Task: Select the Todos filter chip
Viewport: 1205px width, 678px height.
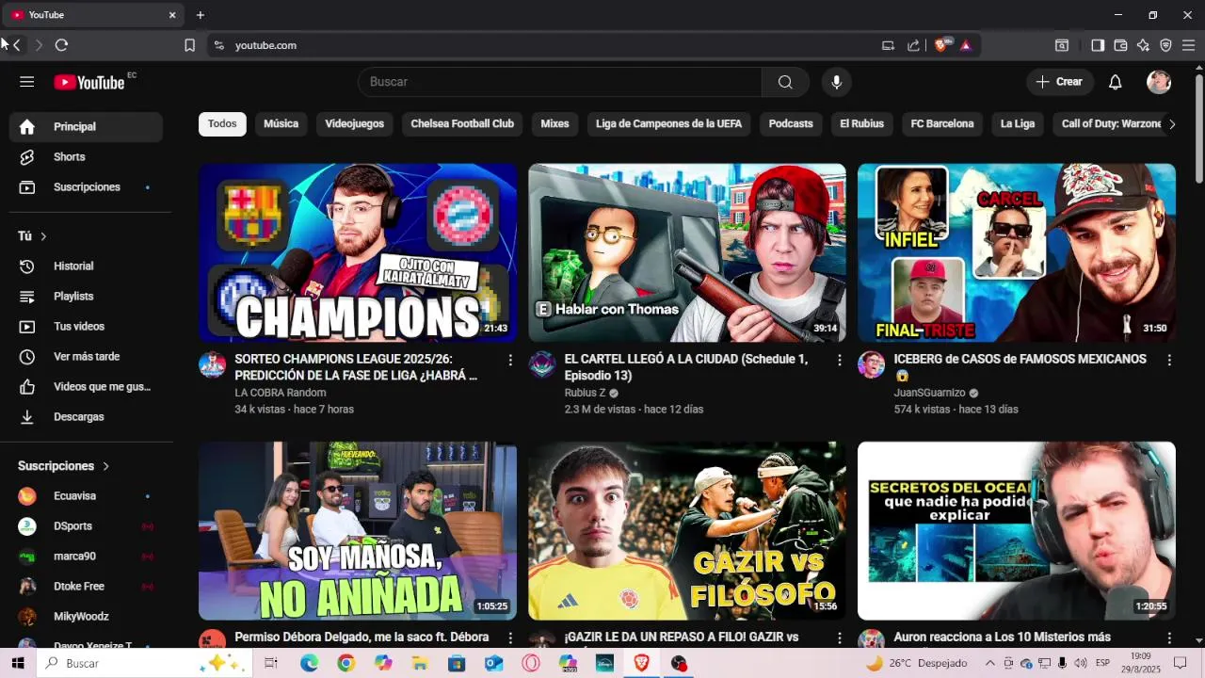Action: click(x=222, y=124)
